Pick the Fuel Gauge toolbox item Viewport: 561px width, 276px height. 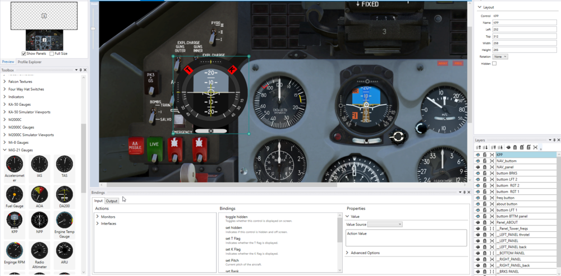[x=15, y=197]
